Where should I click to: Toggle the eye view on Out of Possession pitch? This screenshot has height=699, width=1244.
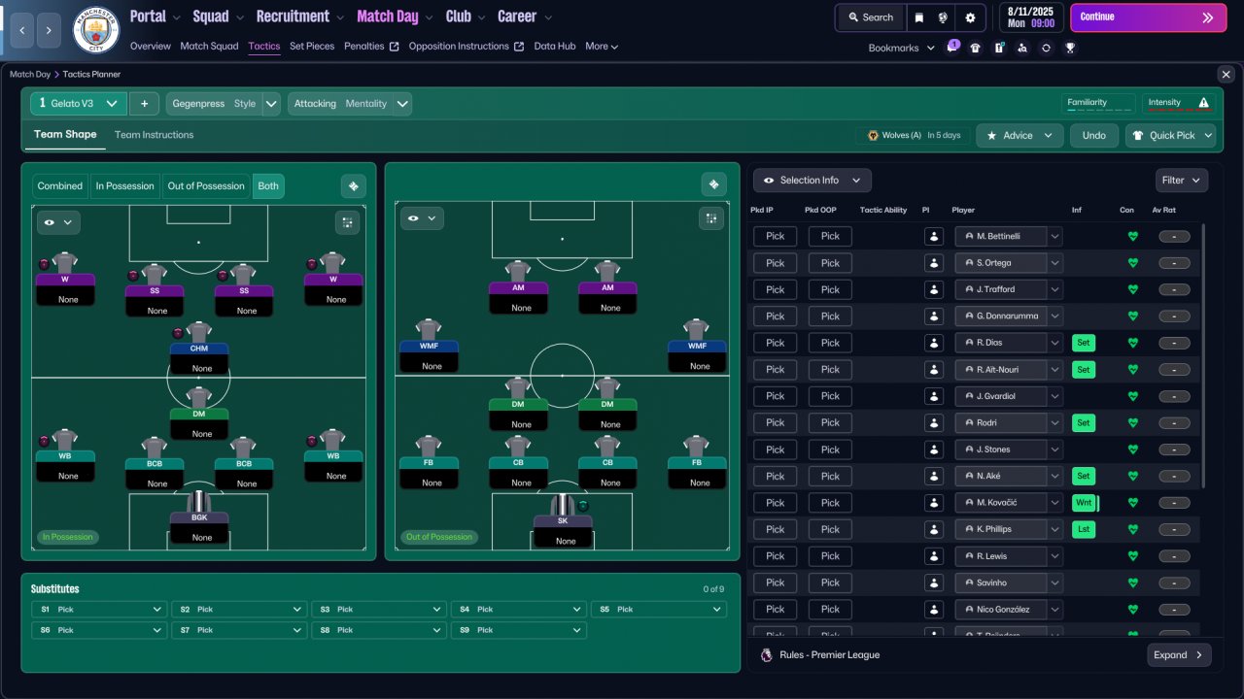coord(422,218)
